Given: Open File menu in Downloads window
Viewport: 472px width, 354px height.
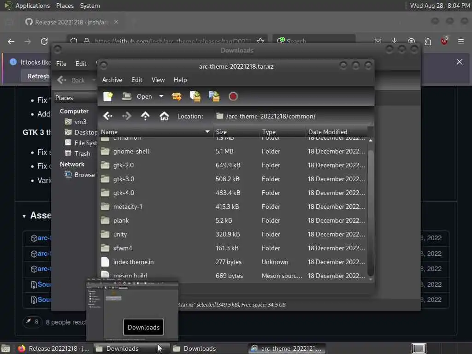Looking at the screenshot, I should 61,64.
